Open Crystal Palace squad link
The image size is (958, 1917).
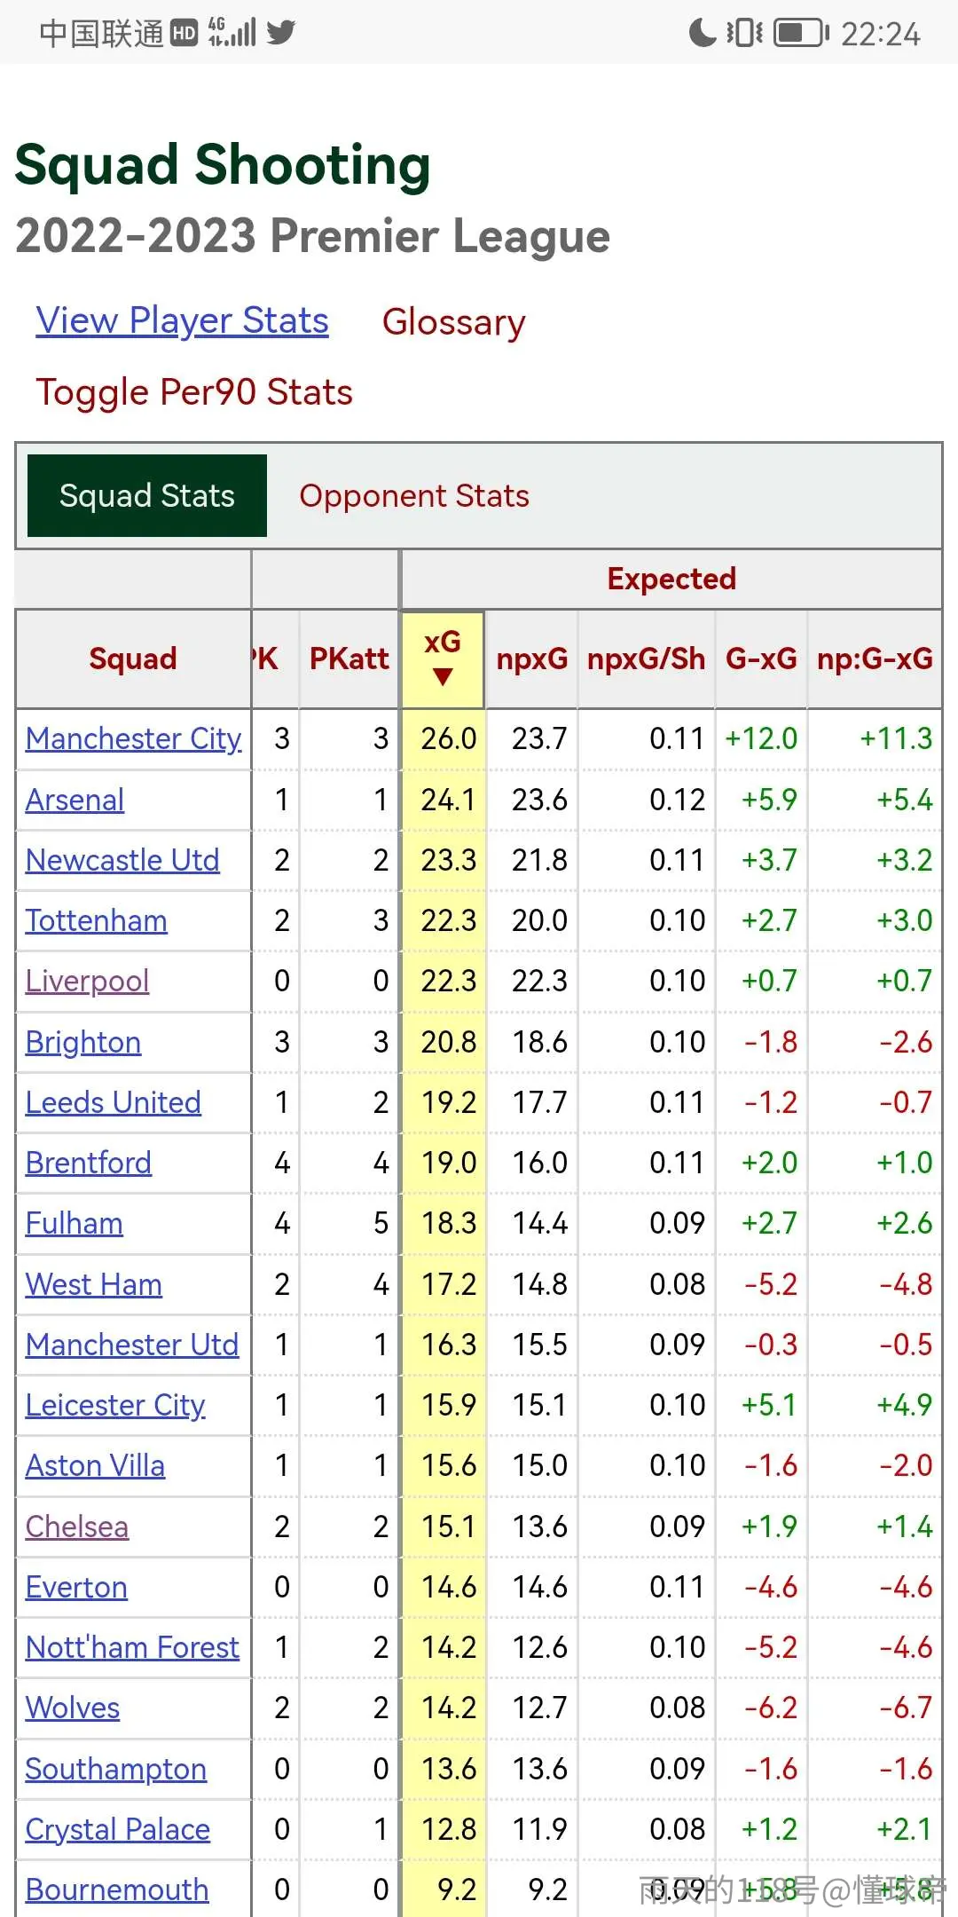(x=118, y=1829)
